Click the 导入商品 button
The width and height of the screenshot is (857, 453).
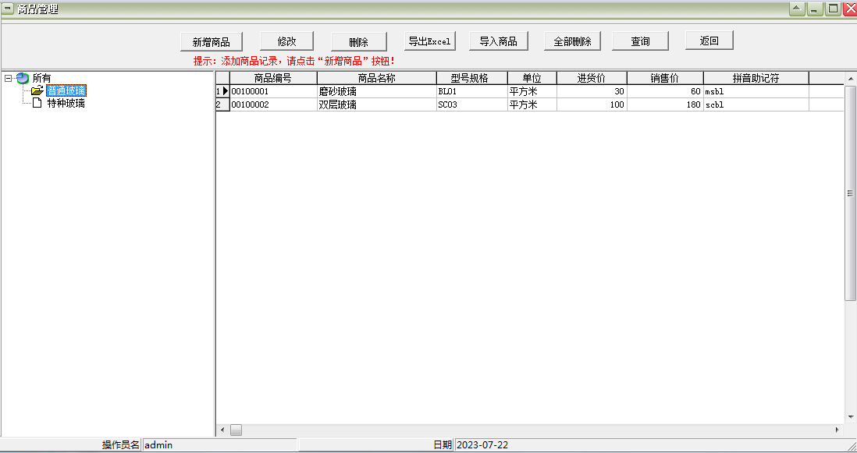point(498,40)
